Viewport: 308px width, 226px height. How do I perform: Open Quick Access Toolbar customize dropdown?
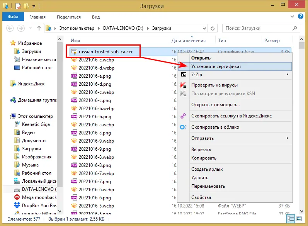click(x=34, y=7)
